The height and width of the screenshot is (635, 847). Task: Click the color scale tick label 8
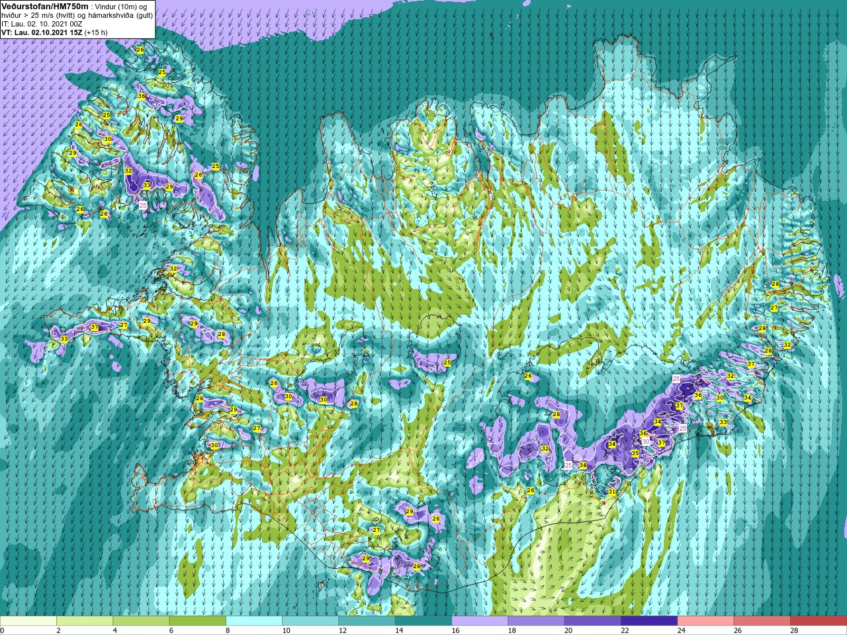tap(226, 630)
